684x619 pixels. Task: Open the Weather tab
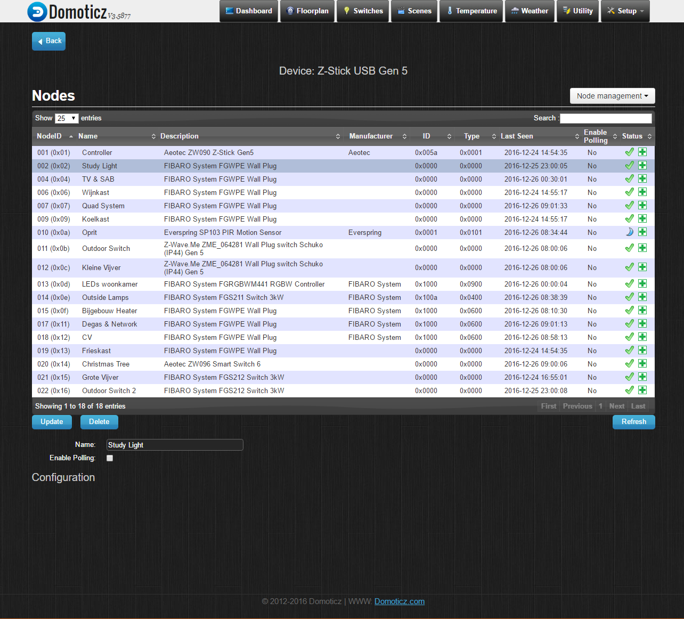(530, 11)
